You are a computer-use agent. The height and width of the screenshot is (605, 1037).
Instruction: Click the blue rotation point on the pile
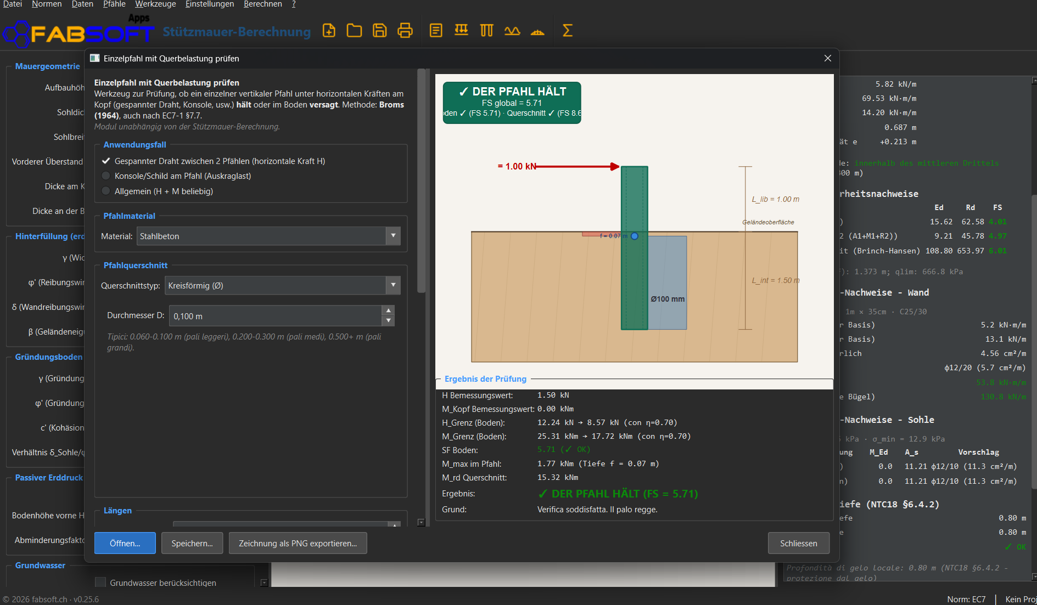pyautogui.click(x=635, y=236)
